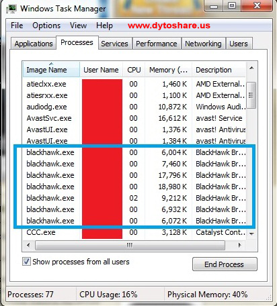Click the avast! Service description
The image size is (277, 306).
click(x=219, y=118)
